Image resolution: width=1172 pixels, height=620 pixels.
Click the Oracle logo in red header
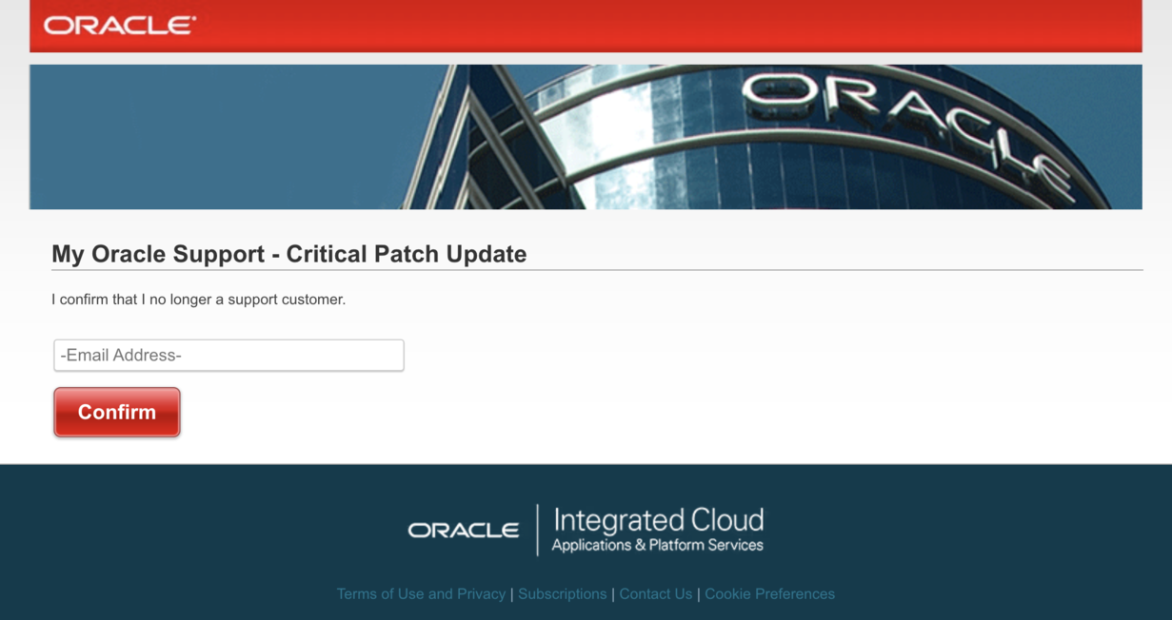(x=120, y=26)
